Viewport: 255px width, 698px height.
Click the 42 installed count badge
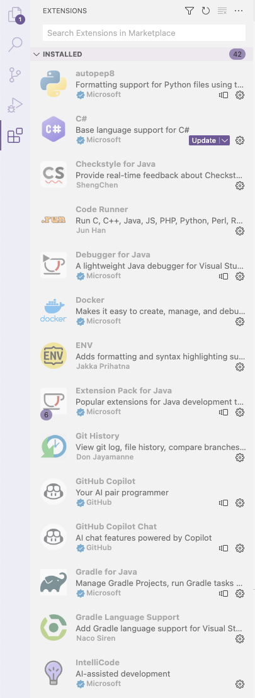point(237,54)
